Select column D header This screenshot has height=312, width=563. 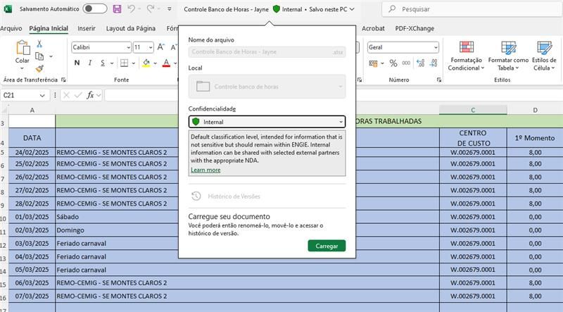point(535,110)
